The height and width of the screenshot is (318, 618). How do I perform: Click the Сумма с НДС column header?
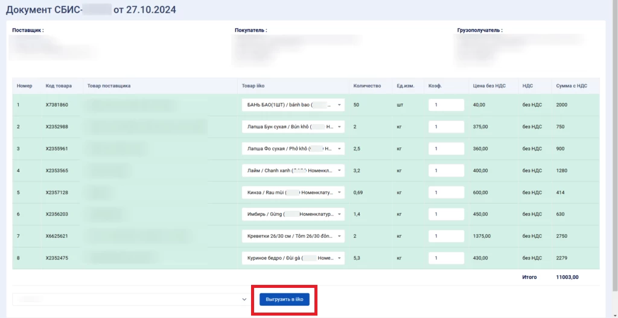(x=572, y=86)
